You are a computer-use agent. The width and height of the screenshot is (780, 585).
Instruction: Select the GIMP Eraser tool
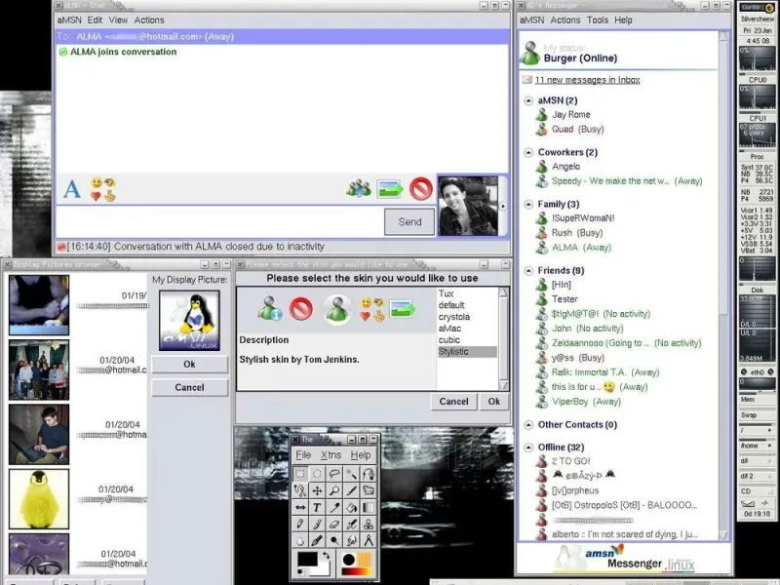(x=334, y=524)
